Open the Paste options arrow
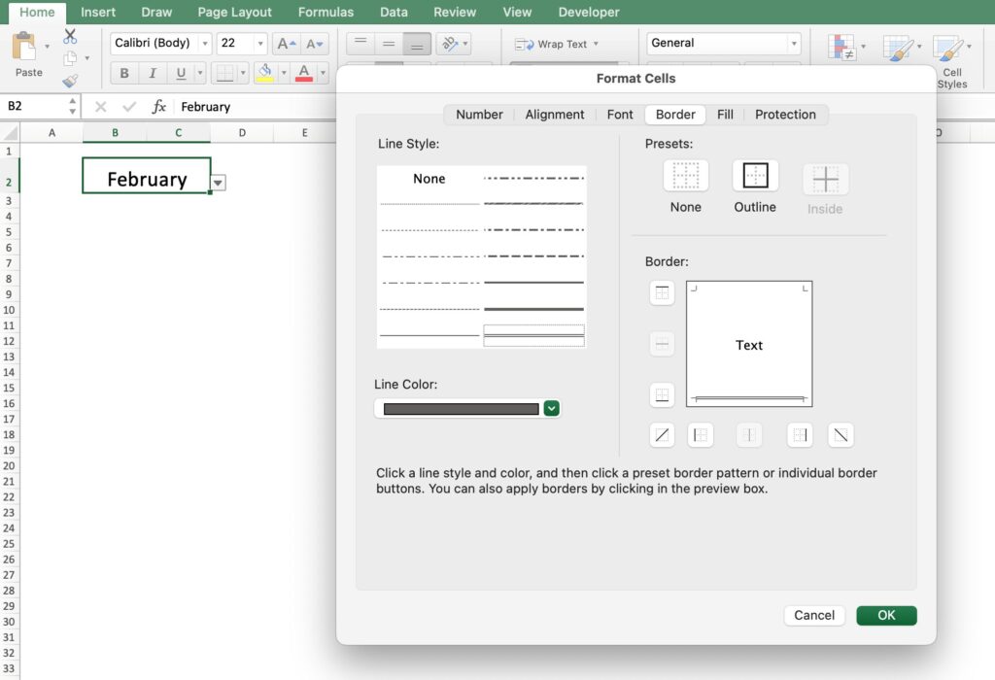This screenshot has width=995, height=680. [x=47, y=47]
